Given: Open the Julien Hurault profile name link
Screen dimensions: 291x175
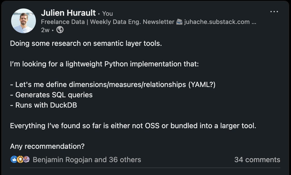Looking at the screenshot, I should coord(68,13).
